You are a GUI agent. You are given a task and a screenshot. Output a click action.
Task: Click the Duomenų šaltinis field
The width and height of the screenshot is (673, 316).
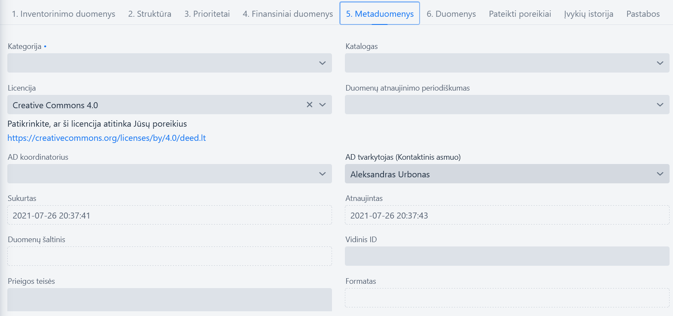(170, 256)
